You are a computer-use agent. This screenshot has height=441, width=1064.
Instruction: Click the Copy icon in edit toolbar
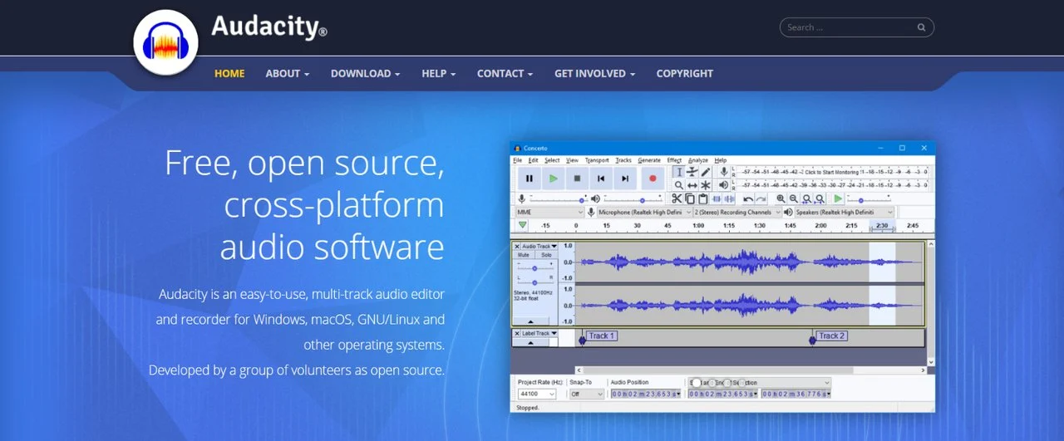690,198
